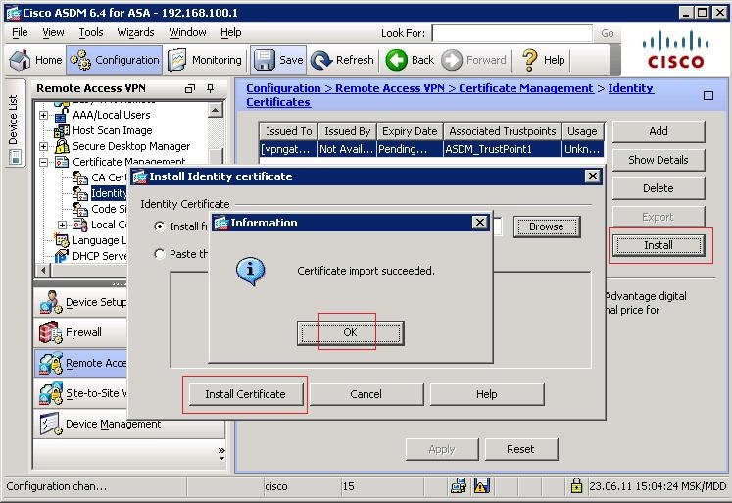This screenshot has height=503, width=732.
Task: Open Device Setup section
Action: coord(81,302)
